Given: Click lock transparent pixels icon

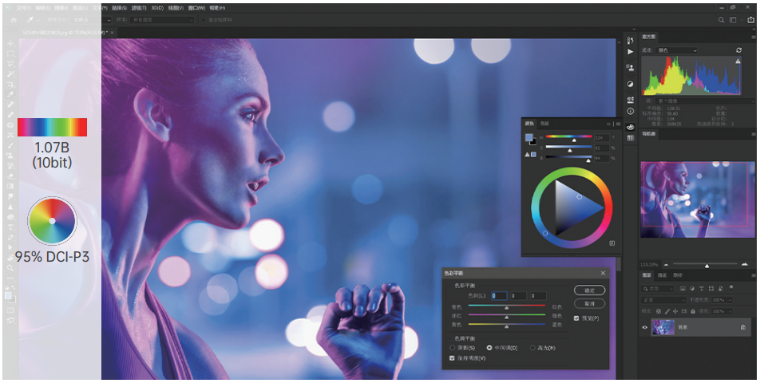Looking at the screenshot, I should pos(659,311).
